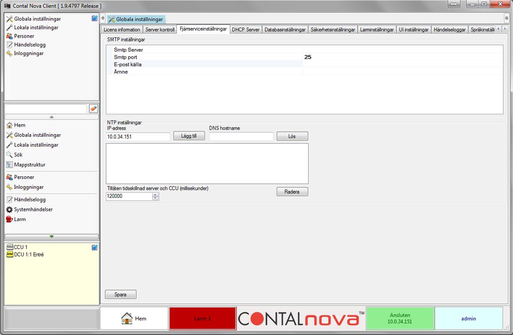The width and height of the screenshot is (513, 335).
Task: Click the Globala inställningar icon in navigation list
Action: coord(10,135)
